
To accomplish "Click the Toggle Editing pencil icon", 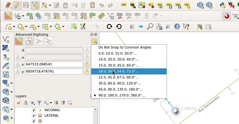I will click(x=17, y=5).
